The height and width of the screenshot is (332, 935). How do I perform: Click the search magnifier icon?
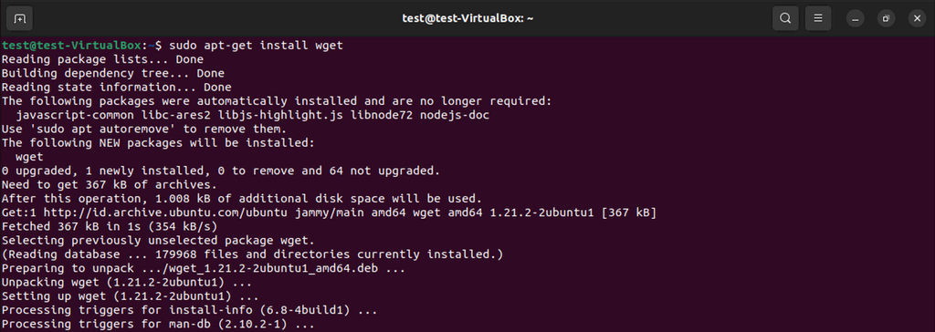(785, 18)
